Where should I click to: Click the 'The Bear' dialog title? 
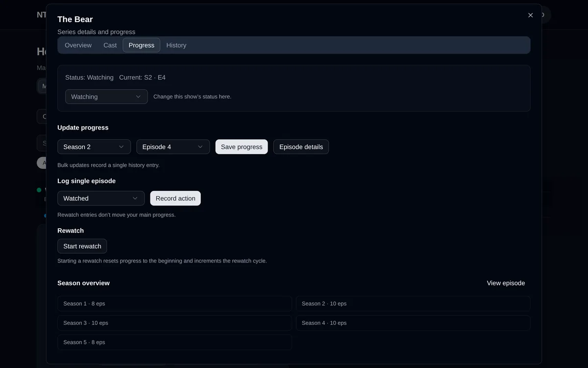coord(75,19)
